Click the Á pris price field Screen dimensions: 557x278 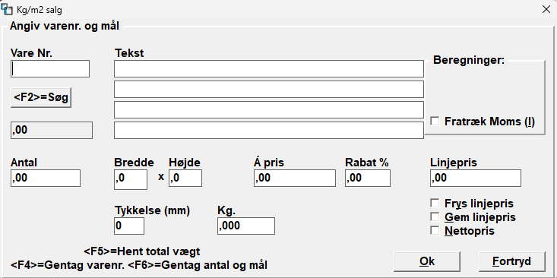pos(295,178)
